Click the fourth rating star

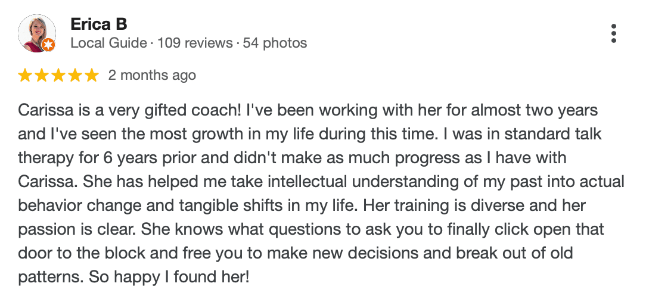pyautogui.click(x=75, y=76)
